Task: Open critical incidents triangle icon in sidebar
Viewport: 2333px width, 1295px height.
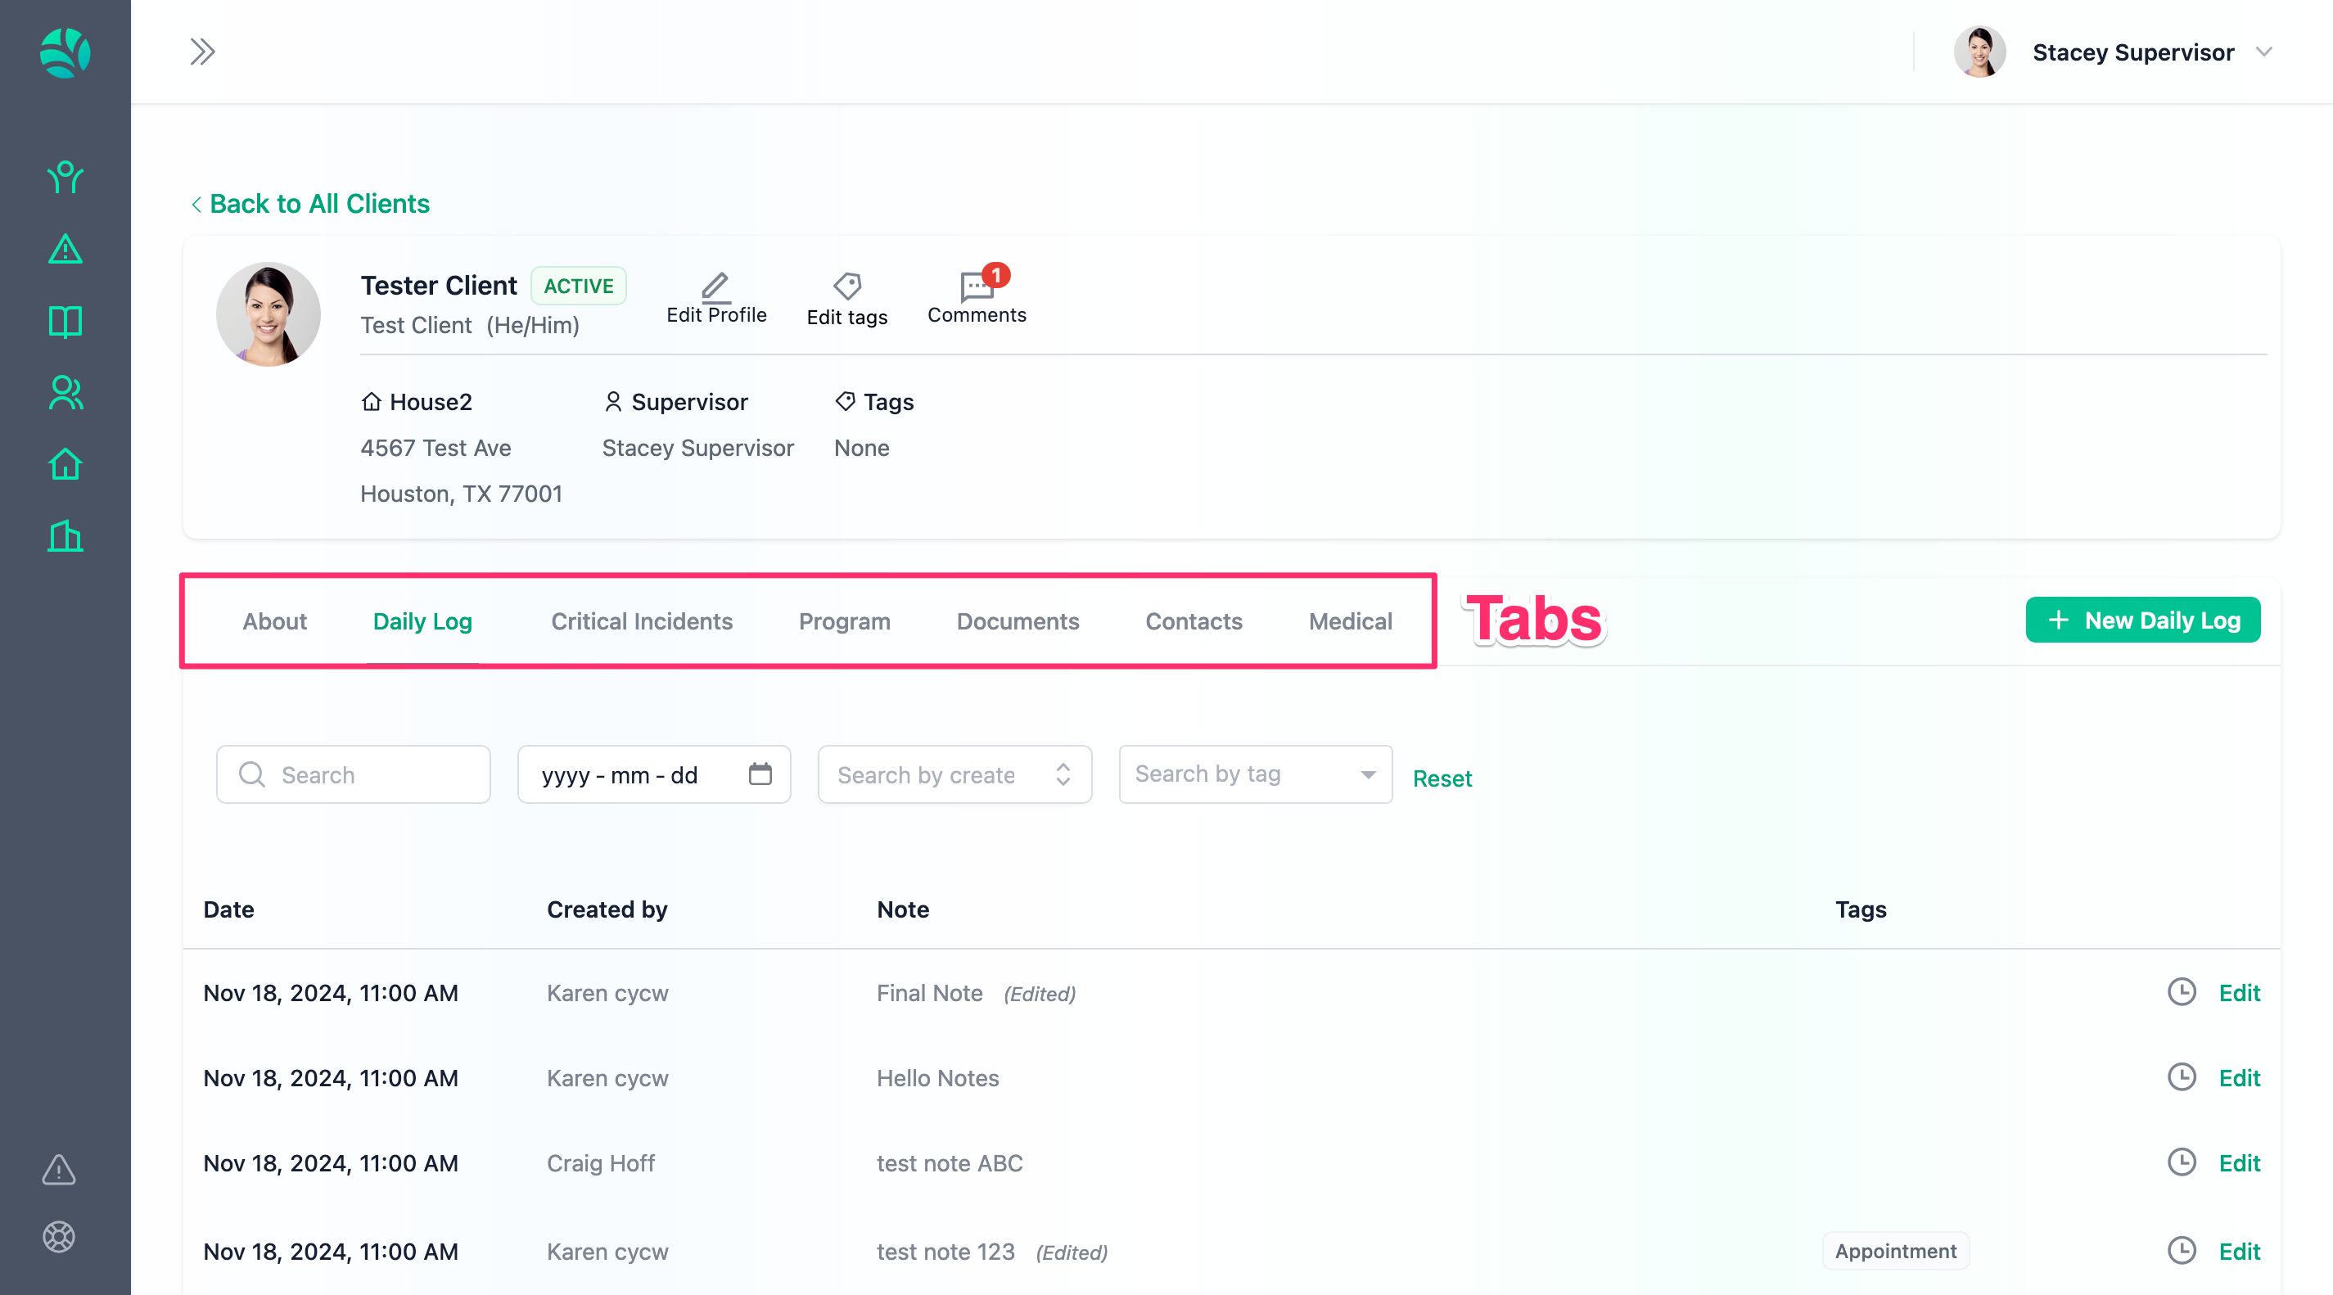Action: (65, 249)
